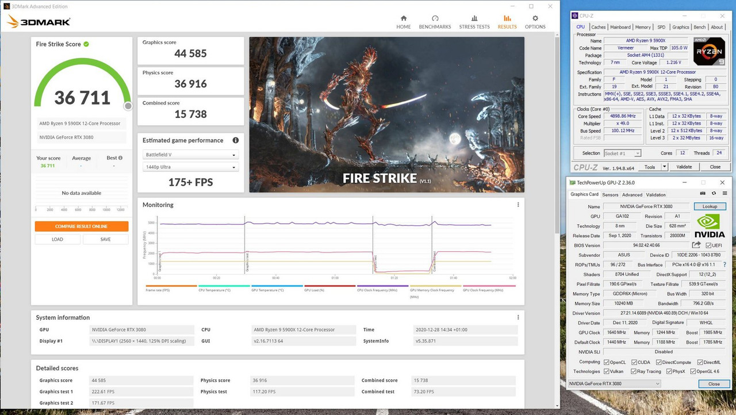Click the Tools button in CPU-Z
The height and width of the screenshot is (415, 736).
[650, 167]
